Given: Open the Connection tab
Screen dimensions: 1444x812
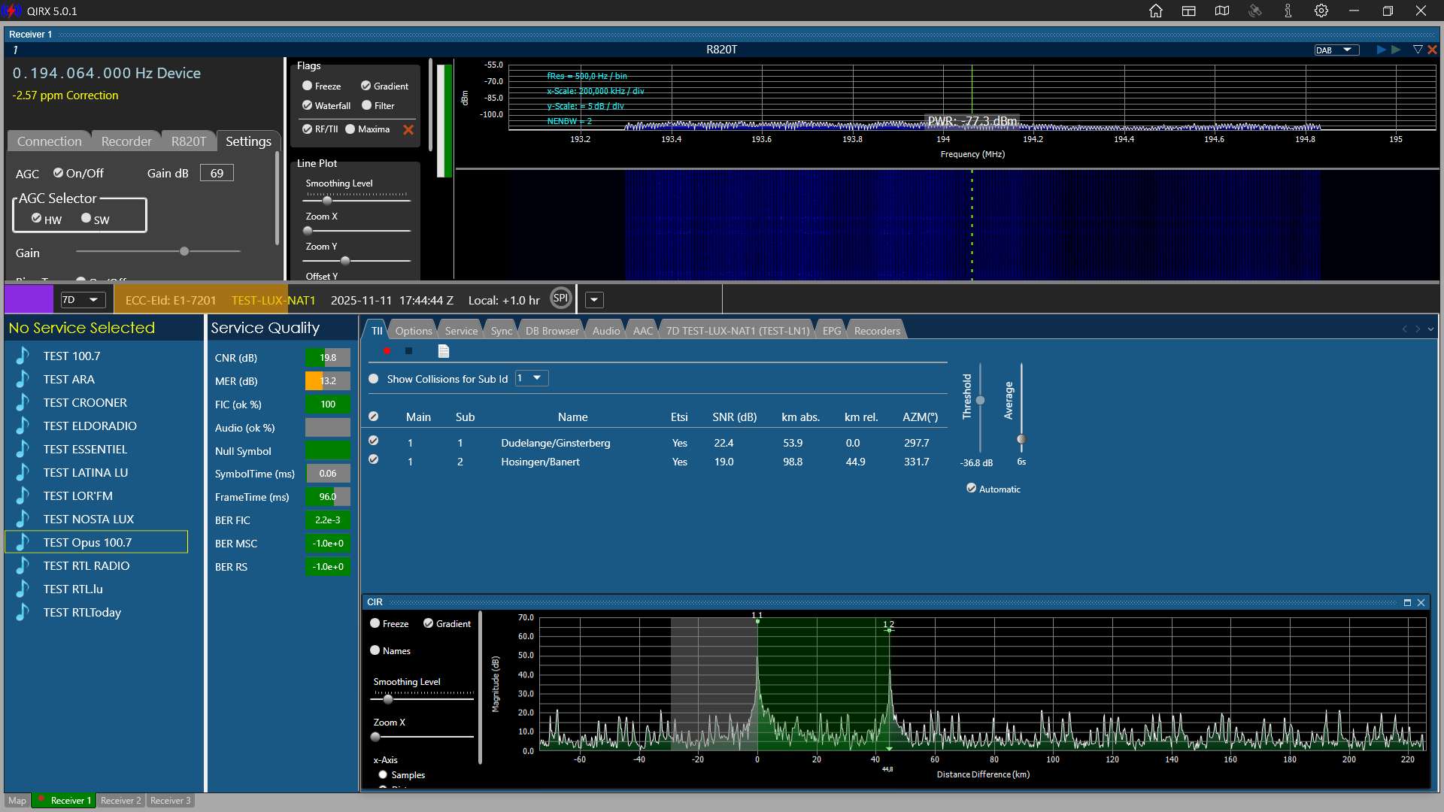Looking at the screenshot, I should [50, 141].
